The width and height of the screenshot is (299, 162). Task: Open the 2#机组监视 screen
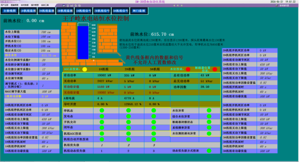pyautogui.click(x=46, y=11)
